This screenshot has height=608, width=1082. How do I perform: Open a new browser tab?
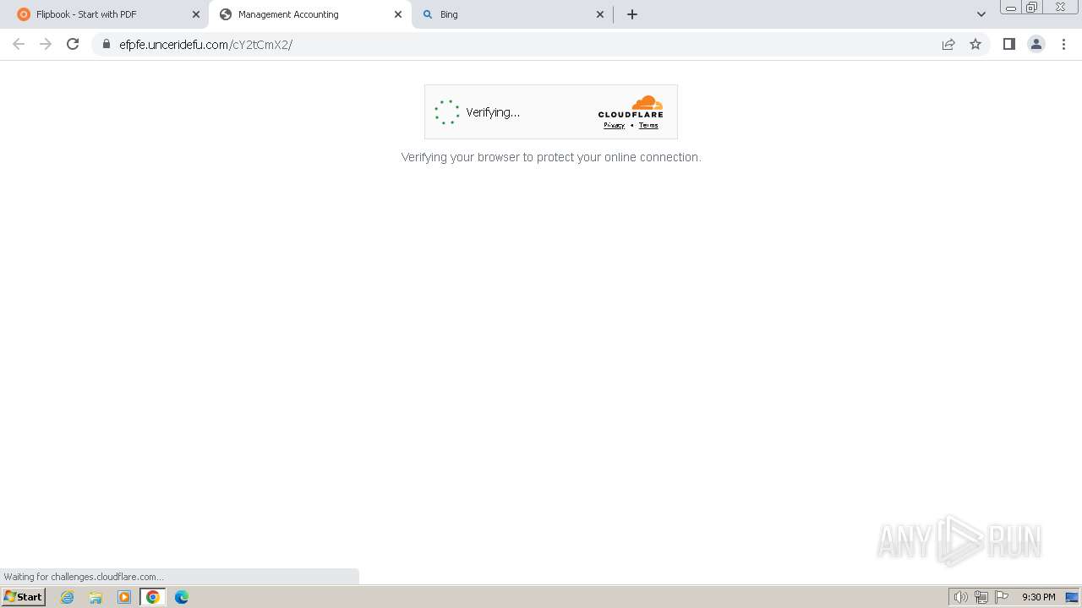tap(632, 14)
